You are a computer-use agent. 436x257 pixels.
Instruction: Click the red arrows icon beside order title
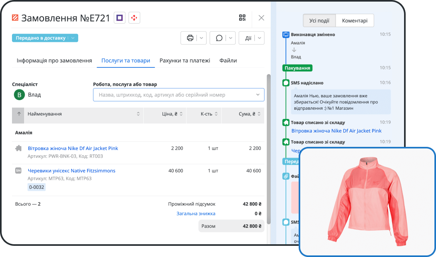134,18
